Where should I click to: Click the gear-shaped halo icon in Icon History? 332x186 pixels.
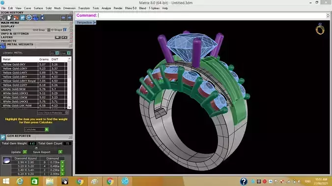click(x=29, y=18)
